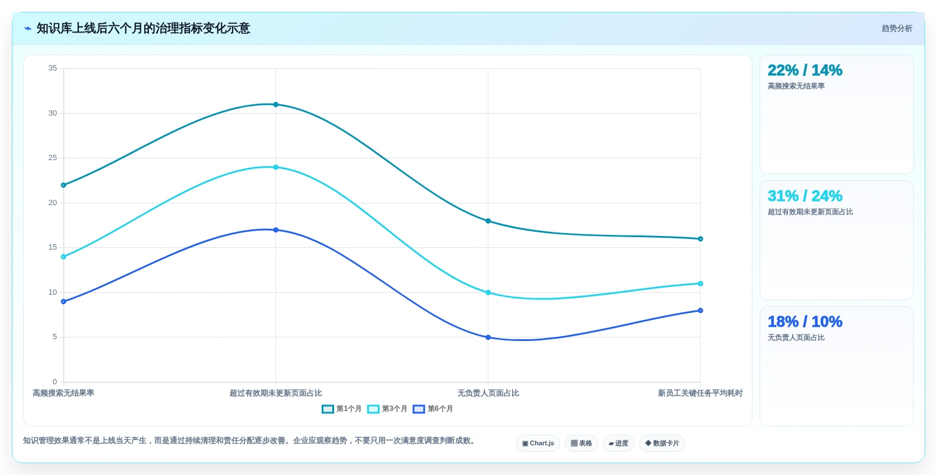The height and width of the screenshot is (475, 937).
Task: Click the page title 知识库上线后六个月的治理指标变化示意
Action: click(144, 28)
